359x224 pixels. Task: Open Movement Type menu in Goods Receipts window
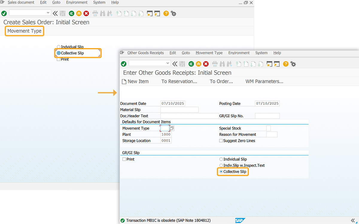click(x=209, y=53)
